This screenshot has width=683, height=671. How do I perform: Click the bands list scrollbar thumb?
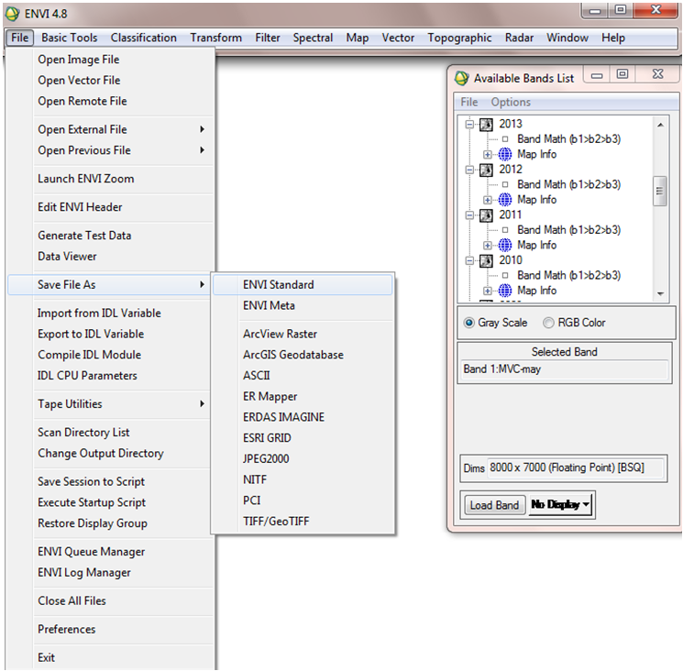[660, 191]
